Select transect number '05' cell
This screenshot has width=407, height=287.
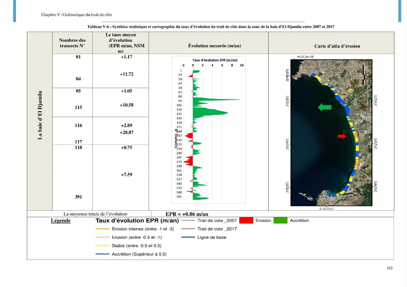pos(79,91)
